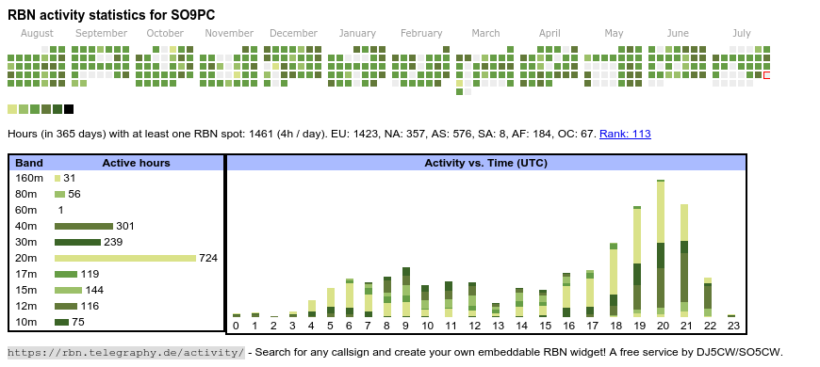Click the March month label

pyautogui.click(x=485, y=34)
